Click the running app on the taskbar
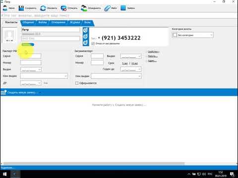The width and height of the screenshot is (238, 178). [15, 174]
